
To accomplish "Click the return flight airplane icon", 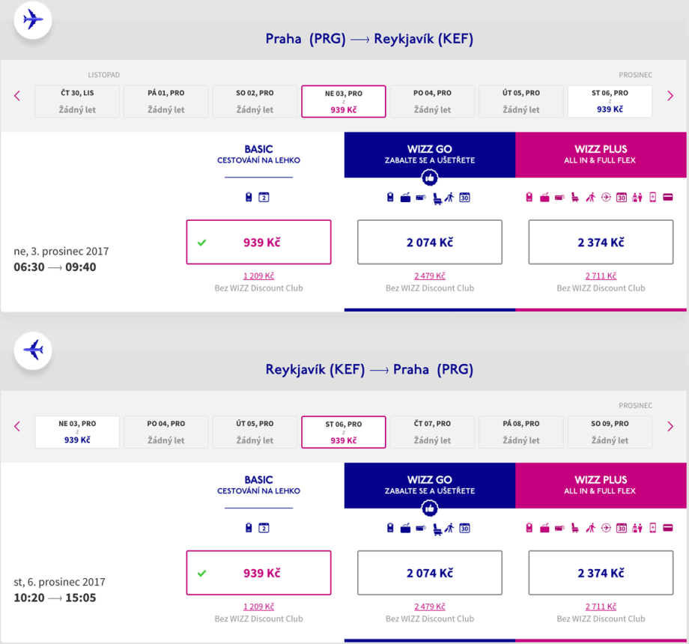I will pos(33,350).
